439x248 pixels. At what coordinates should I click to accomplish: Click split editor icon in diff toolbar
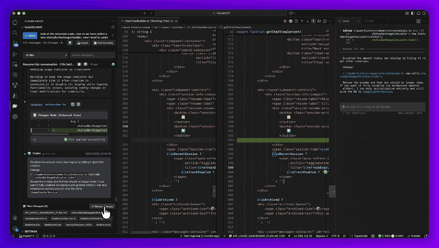(325, 21)
